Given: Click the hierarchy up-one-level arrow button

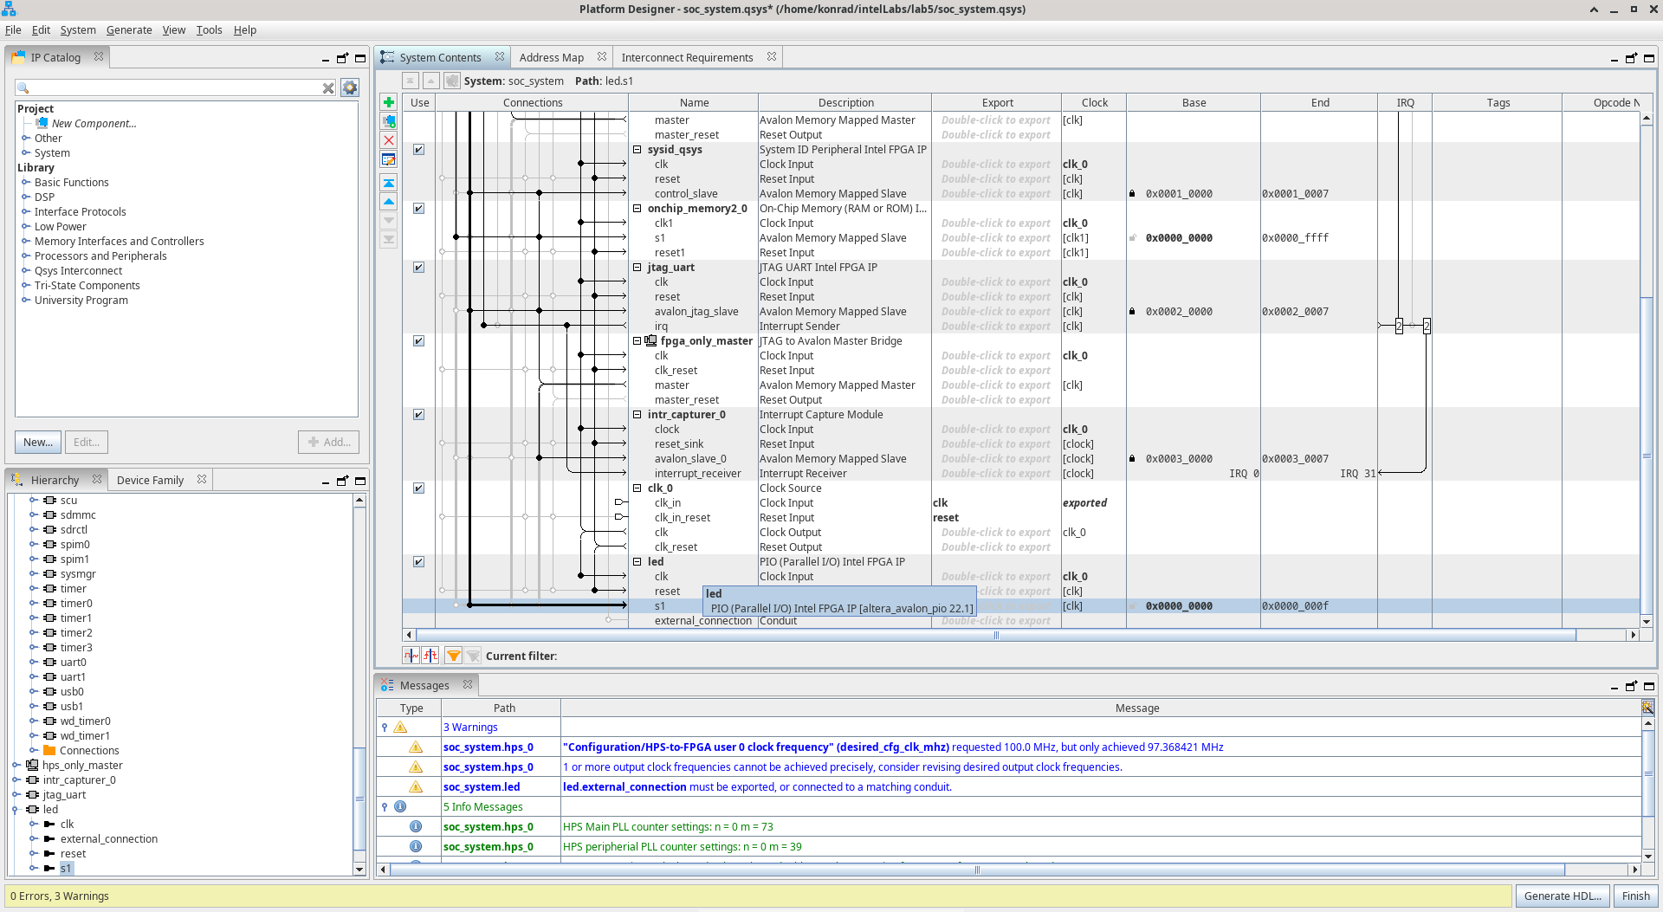Looking at the screenshot, I should 430,81.
